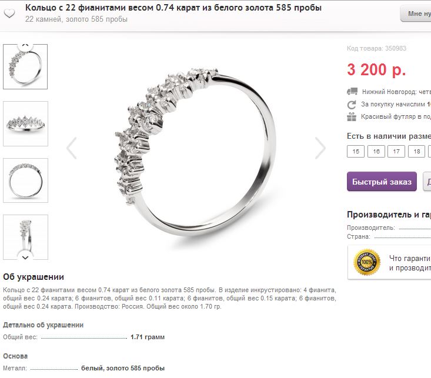The width and height of the screenshot is (431, 378).
Task: Move thumbnail list up with top chevron
Action: (x=25, y=45)
